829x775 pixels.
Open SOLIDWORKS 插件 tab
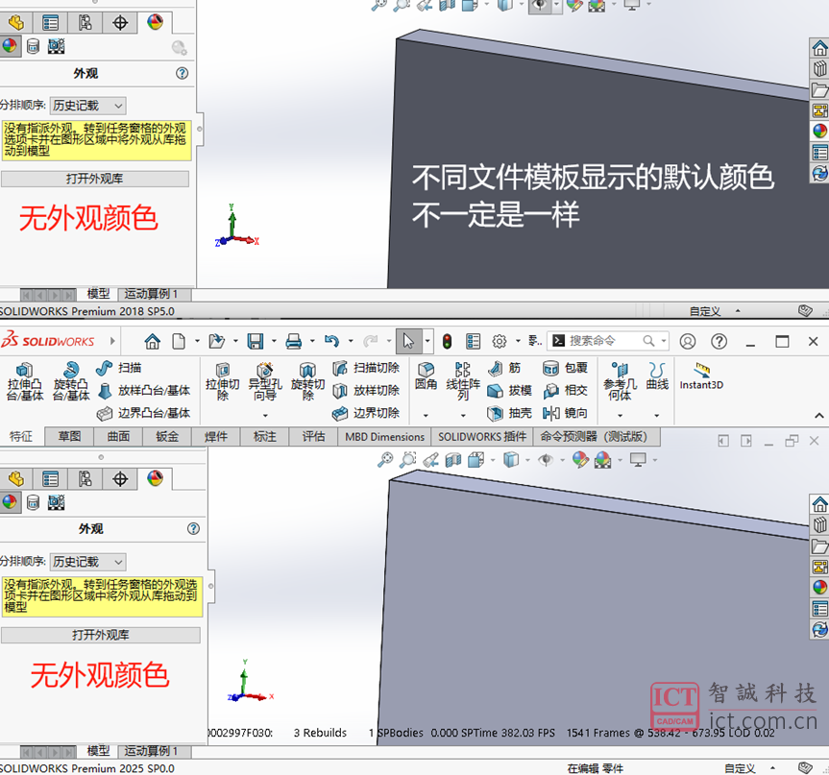click(x=482, y=437)
